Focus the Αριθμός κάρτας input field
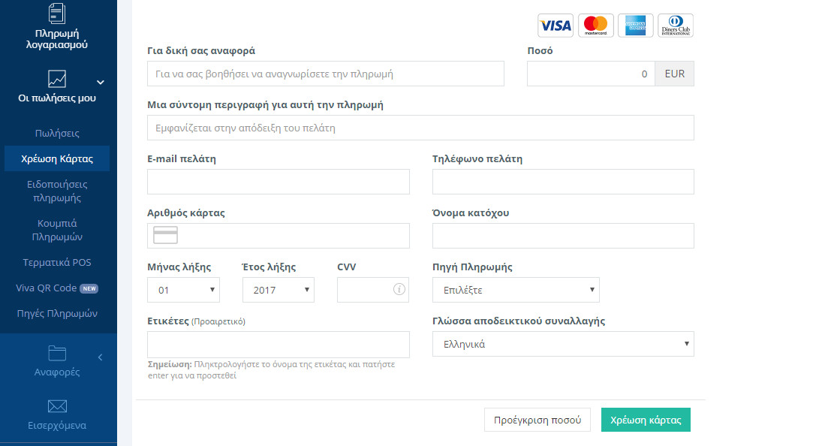 279,236
